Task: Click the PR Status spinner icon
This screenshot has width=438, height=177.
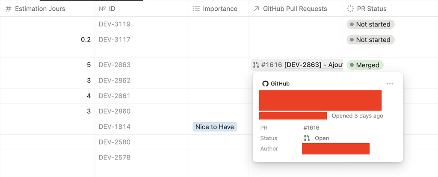Action: tap(350, 9)
